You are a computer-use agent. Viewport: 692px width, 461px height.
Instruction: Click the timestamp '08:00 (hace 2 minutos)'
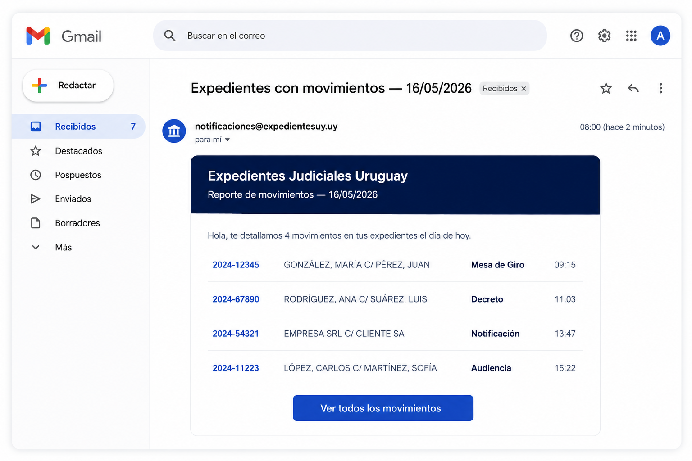(622, 127)
